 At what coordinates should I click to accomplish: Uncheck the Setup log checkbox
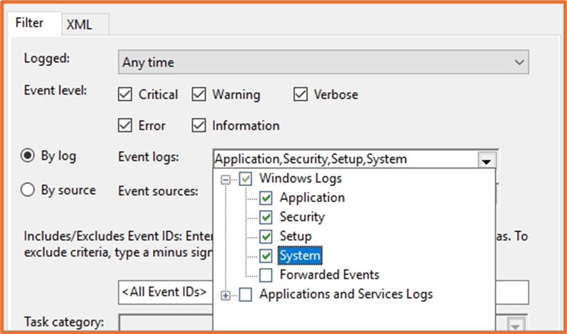pos(266,236)
